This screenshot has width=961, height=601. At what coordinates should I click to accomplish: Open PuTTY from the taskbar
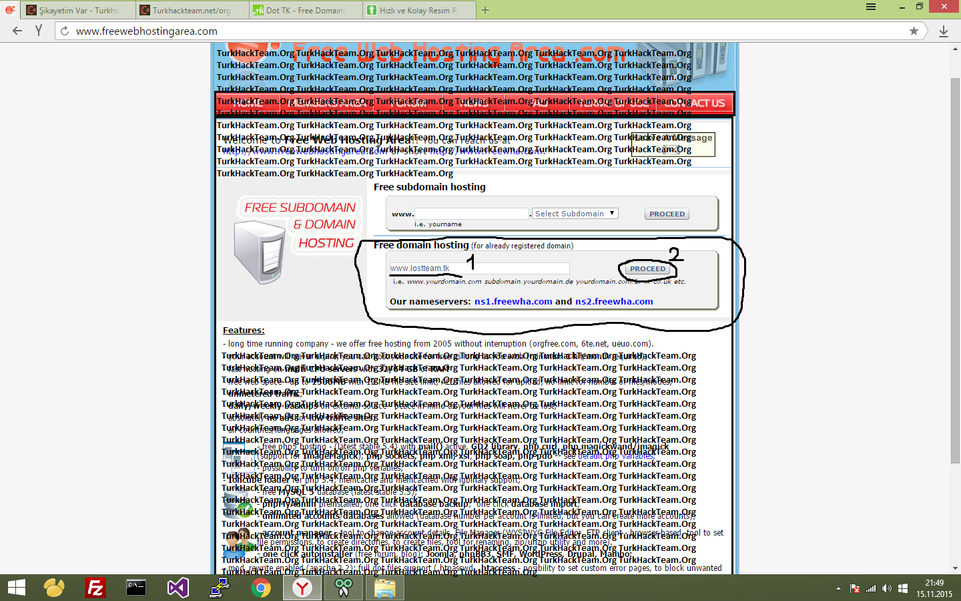click(219, 588)
